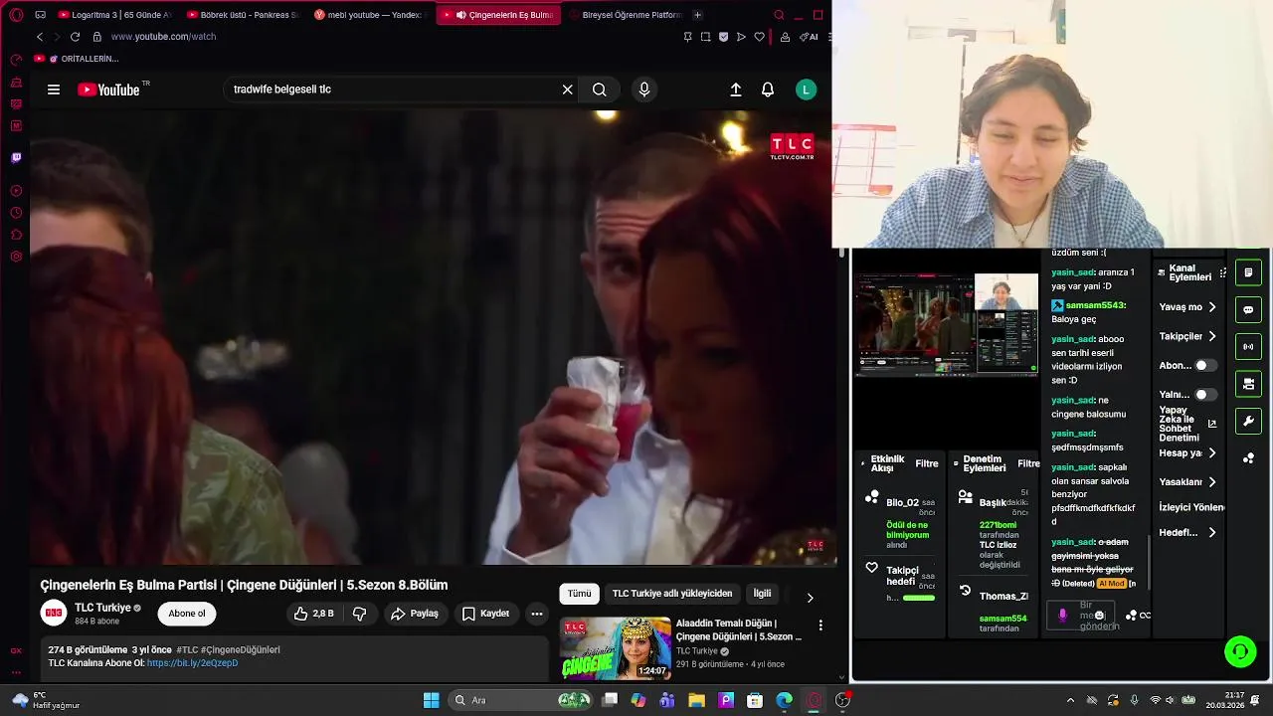Click the www.youtube.com/watch address bar
Viewport: 1273px width, 716px height.
pyautogui.click(x=163, y=37)
